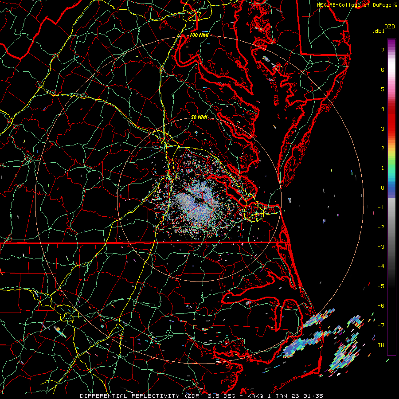399x399 pixels.
Task: Click the 6 value on color scale
Action: (x=383, y=70)
